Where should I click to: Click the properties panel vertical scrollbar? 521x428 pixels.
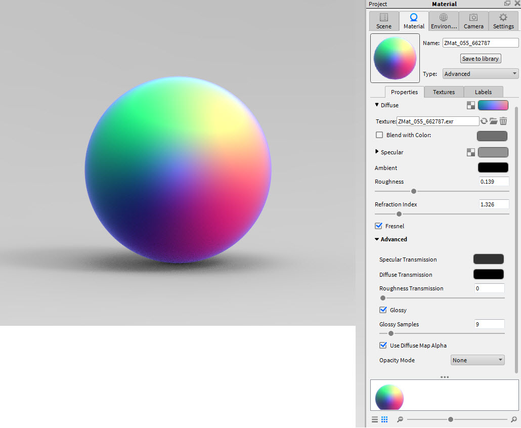516,239
